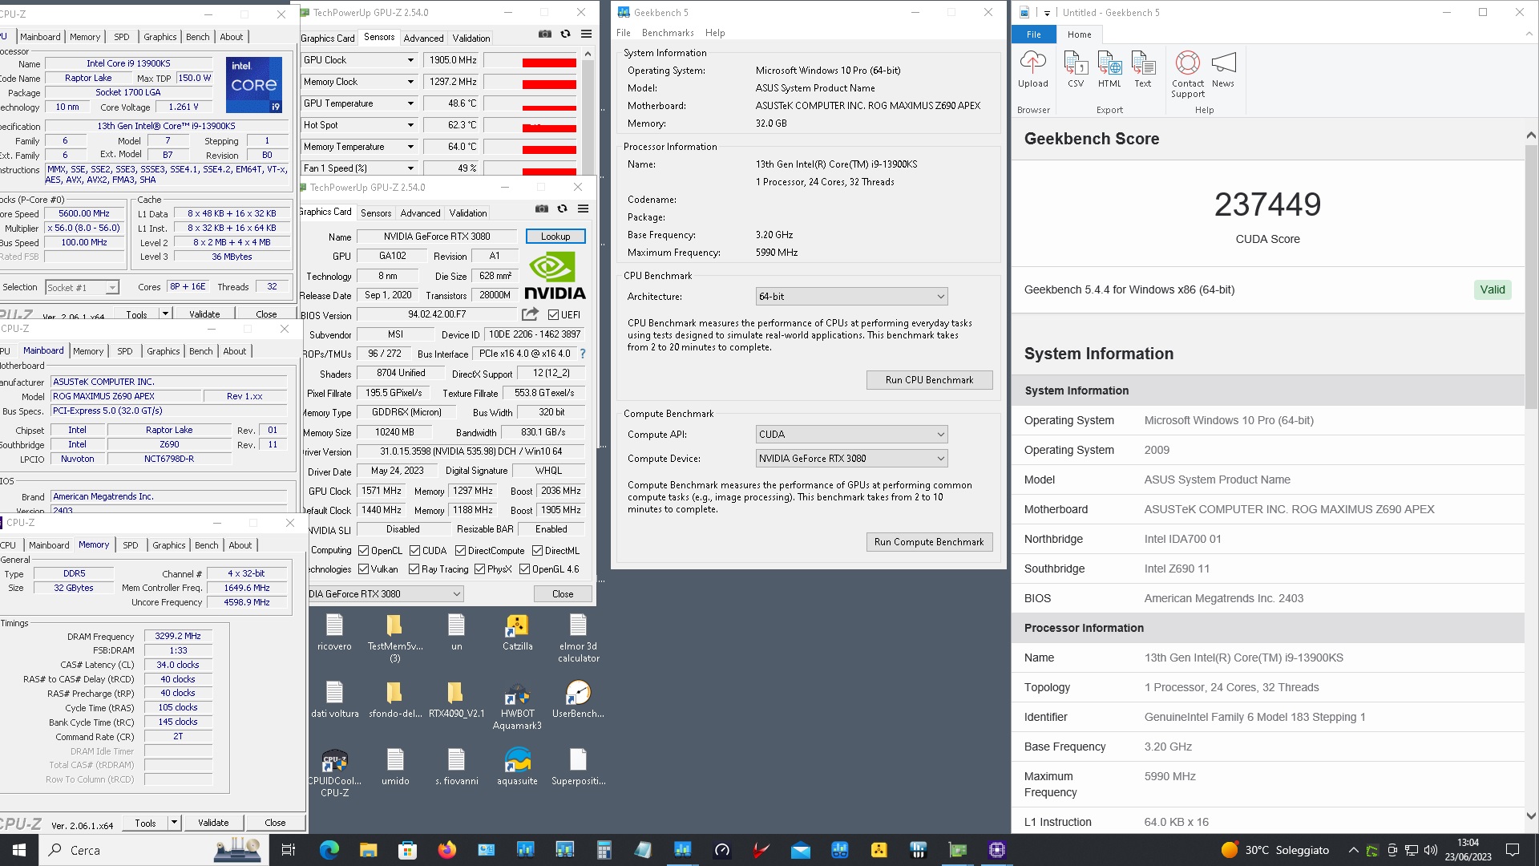1539x866 pixels.
Task: Click refresh icon in GPU-Z Graphics Card window
Action: click(x=563, y=208)
